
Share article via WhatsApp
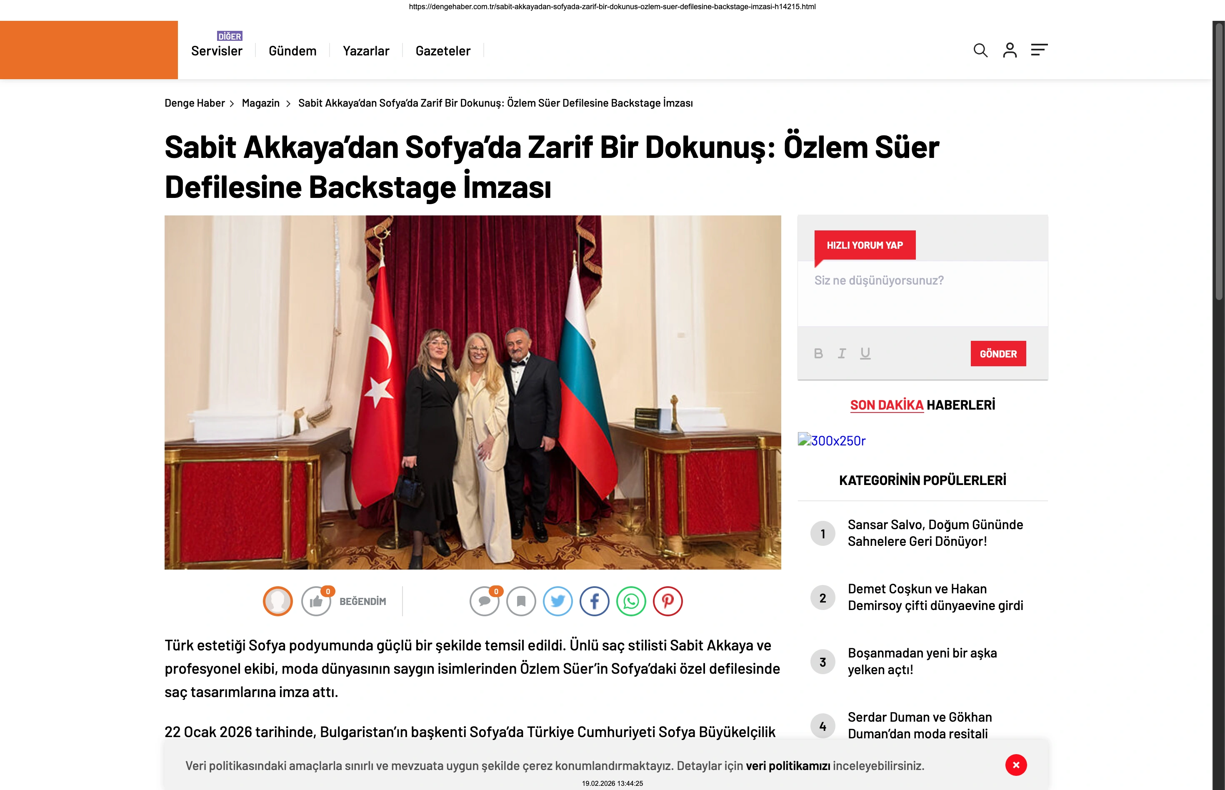point(631,601)
